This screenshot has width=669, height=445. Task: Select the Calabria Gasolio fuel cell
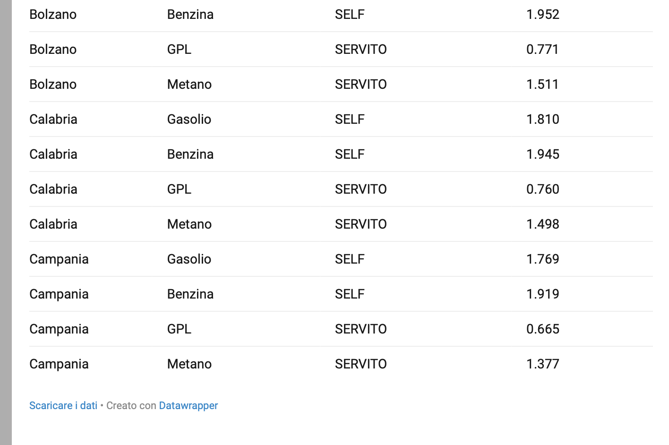coord(189,119)
